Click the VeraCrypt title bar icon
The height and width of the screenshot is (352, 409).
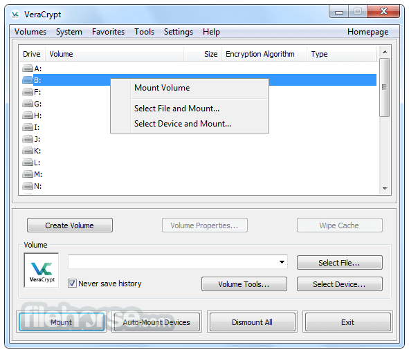15,15
